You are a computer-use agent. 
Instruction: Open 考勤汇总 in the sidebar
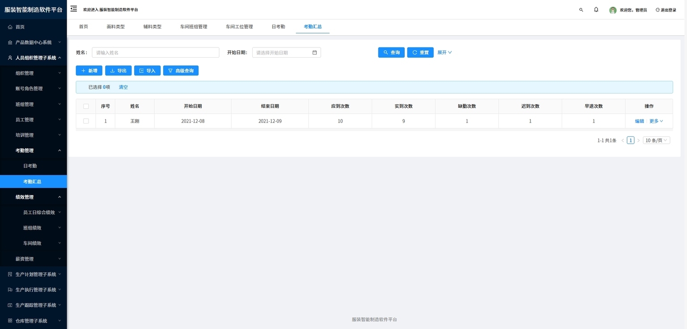point(33,181)
